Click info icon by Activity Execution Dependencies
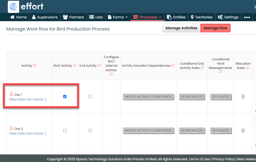Screen dimensions: 256x162 tap(173, 66)
